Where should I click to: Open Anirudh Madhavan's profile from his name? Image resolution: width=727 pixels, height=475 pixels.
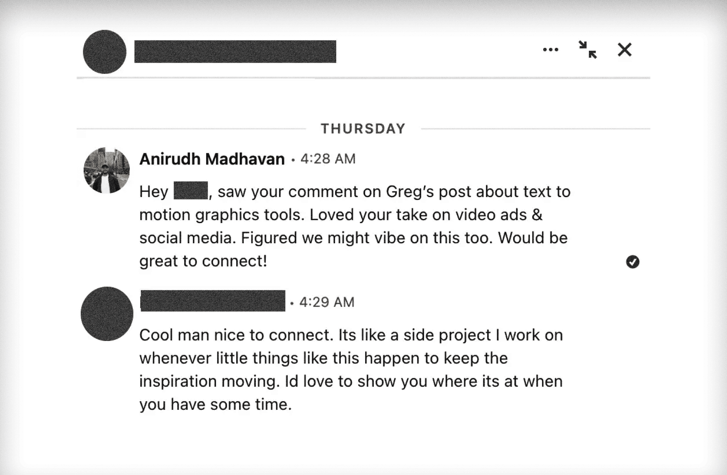pos(212,159)
